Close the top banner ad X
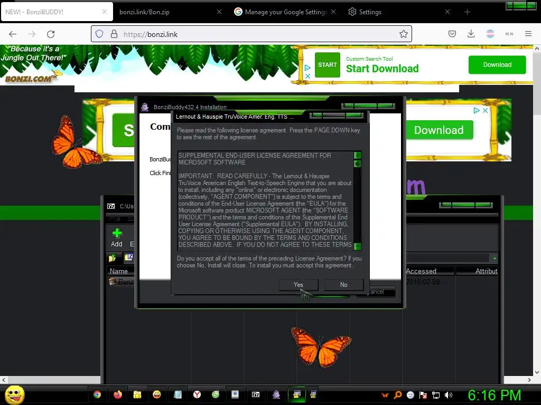The image size is (541, 405). click(308, 76)
